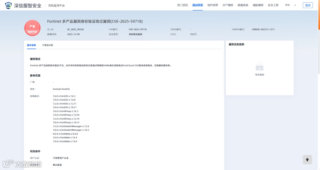Open the 安全工具 menu
Image resolution: width=320 pixels, height=170 pixels.
[x=273, y=5]
